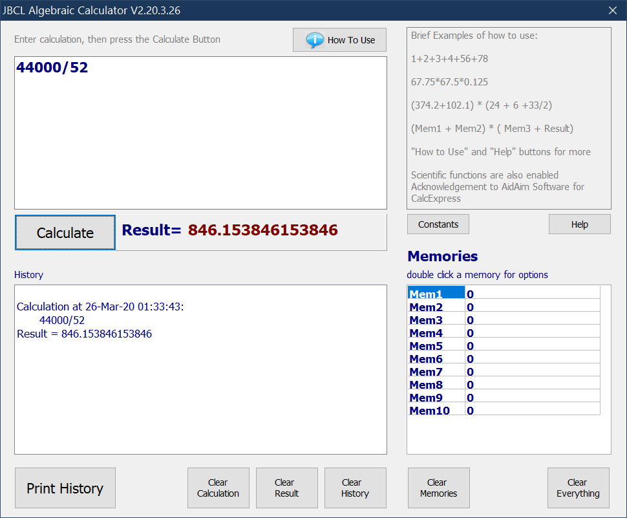Clear the calculation entry
This screenshot has width=627, height=518.
pos(218,488)
